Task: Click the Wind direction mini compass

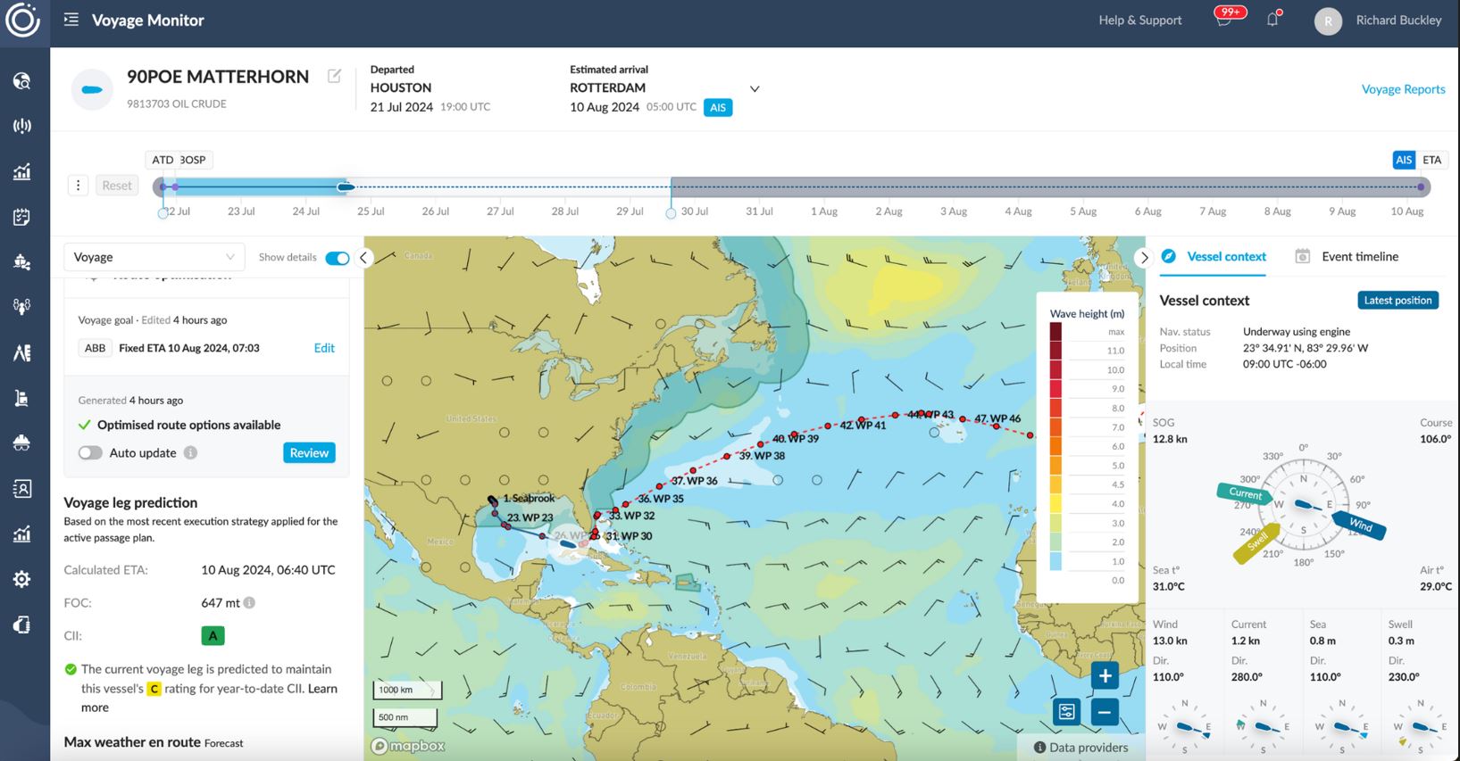Action: click(1185, 727)
